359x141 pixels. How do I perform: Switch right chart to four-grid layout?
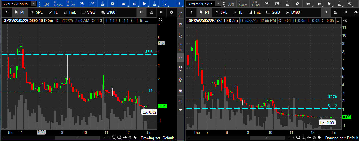pos(336,12)
